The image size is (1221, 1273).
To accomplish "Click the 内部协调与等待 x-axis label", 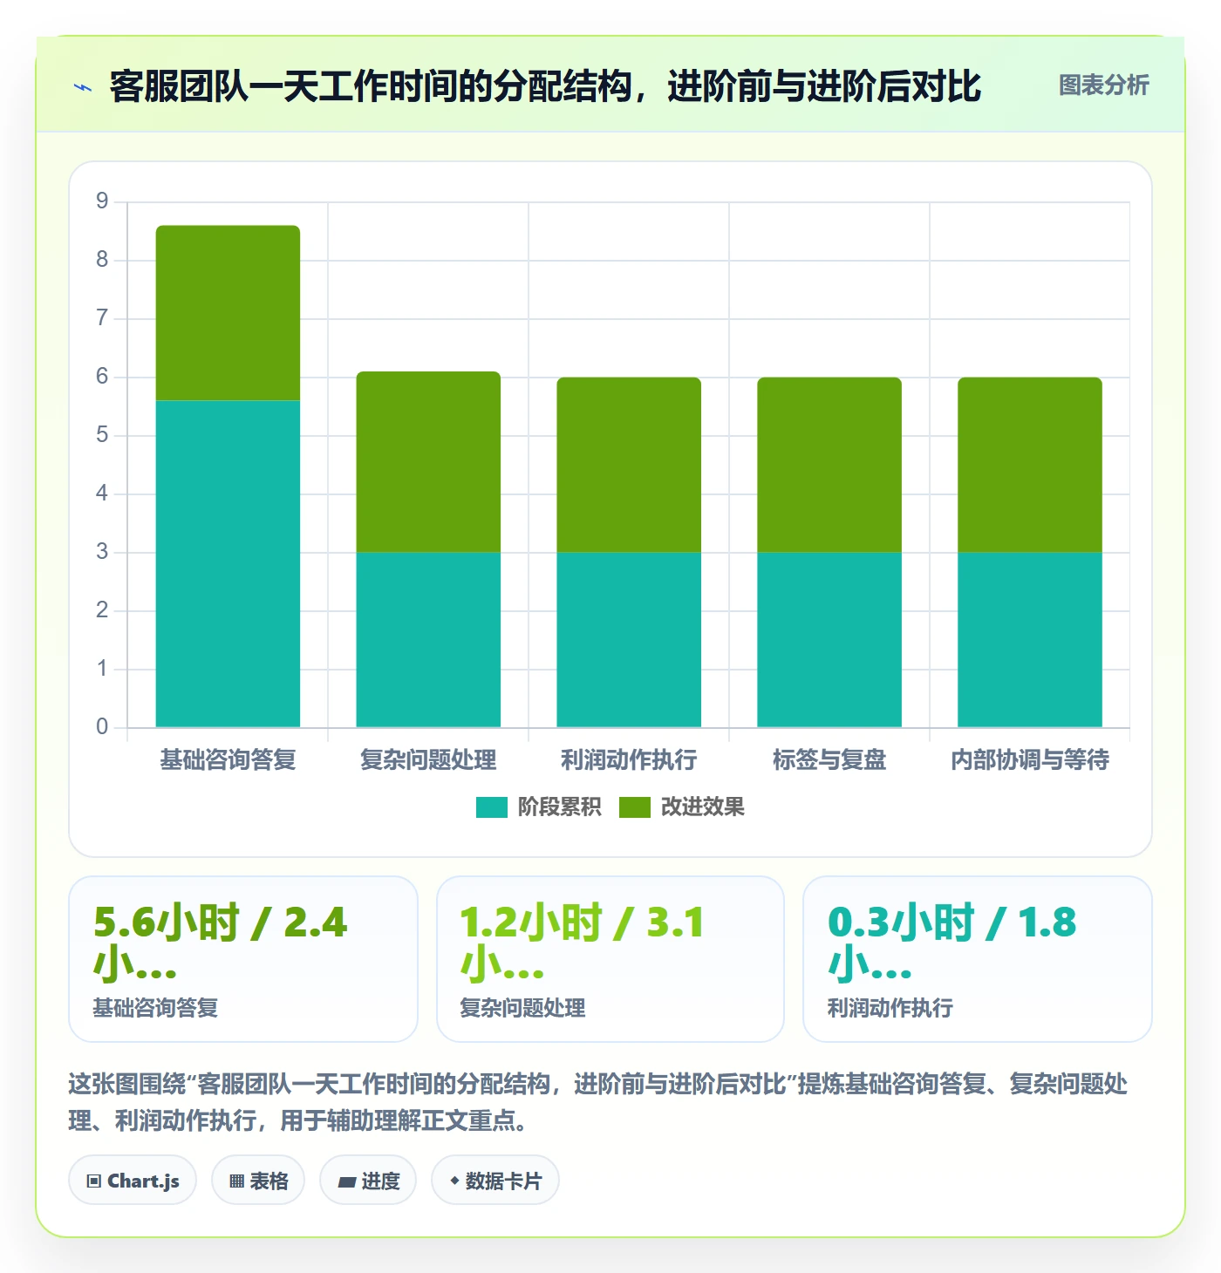I will click(x=1030, y=760).
